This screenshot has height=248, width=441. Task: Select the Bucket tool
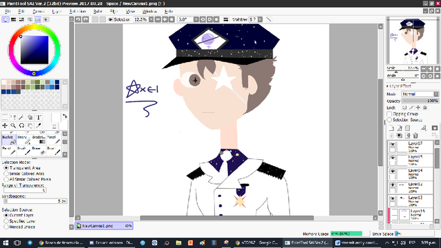(x=9, y=140)
